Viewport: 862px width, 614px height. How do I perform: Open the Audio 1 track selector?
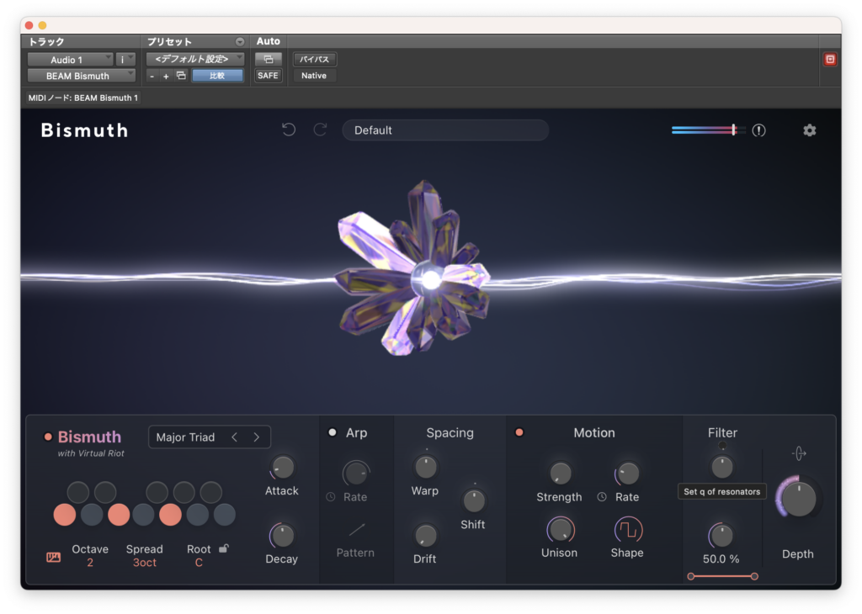coord(70,60)
